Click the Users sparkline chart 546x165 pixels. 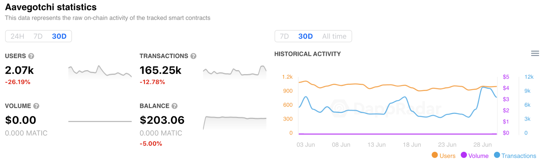click(x=100, y=72)
